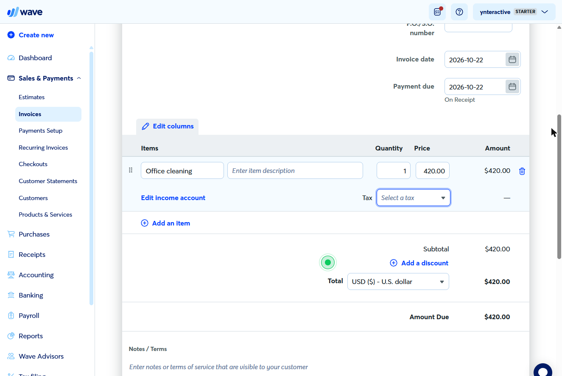This screenshot has width=562, height=376.
Task: Click the item description field
Action: coord(295,170)
